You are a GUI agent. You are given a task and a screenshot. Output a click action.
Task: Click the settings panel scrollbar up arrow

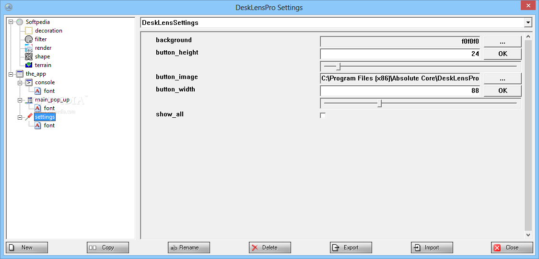click(528, 36)
